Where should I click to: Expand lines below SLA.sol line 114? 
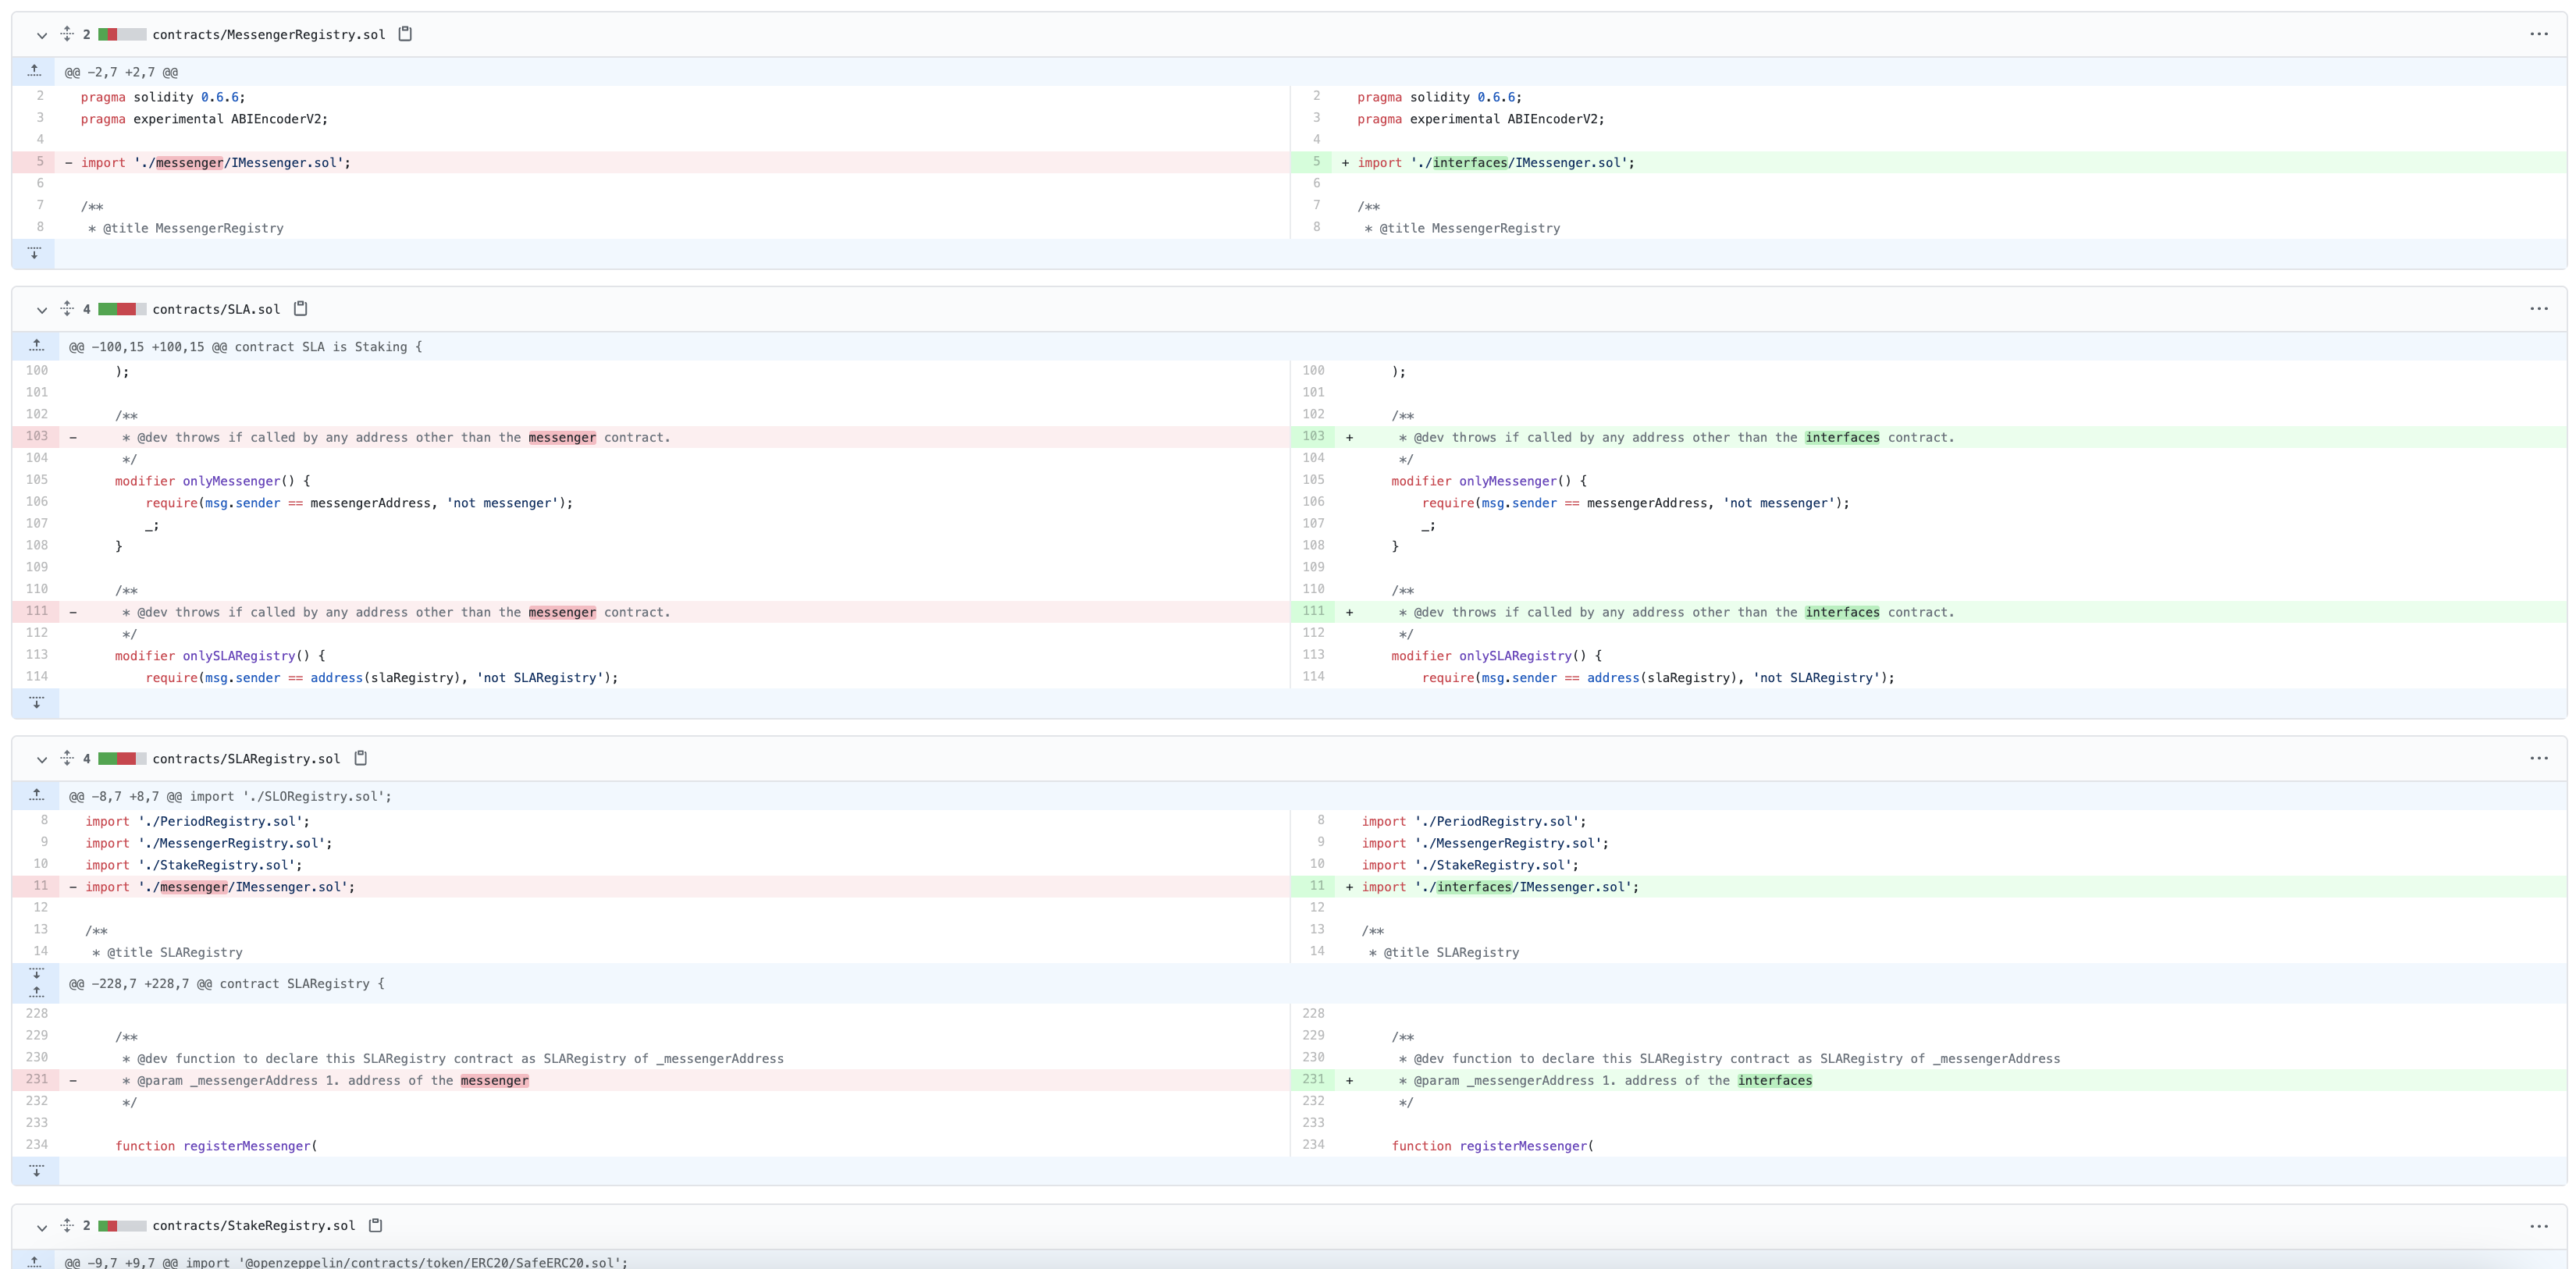36,703
